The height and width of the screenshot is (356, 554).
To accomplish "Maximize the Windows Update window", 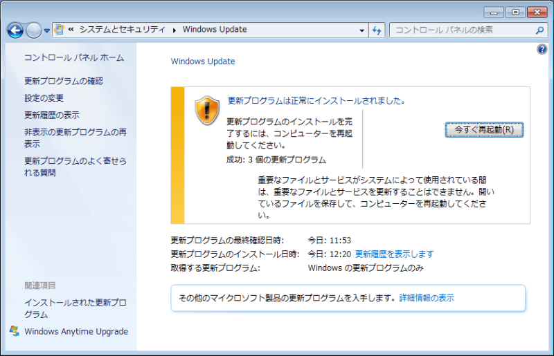I will [x=515, y=12].
